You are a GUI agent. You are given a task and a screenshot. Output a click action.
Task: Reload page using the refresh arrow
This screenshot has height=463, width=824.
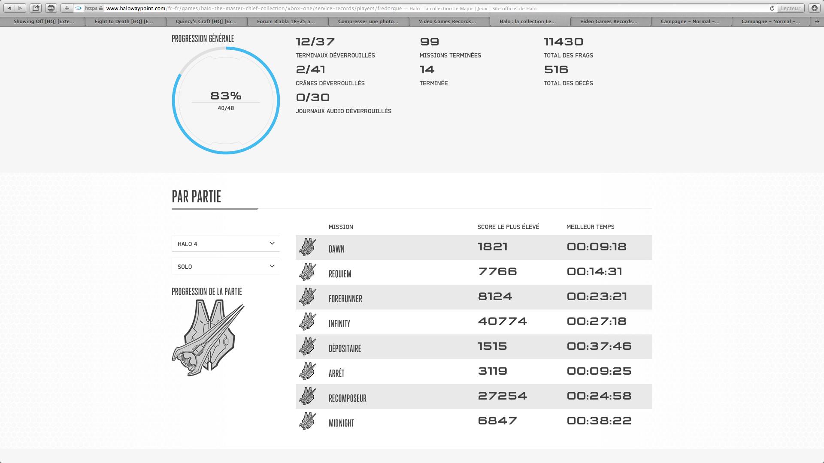pyautogui.click(x=772, y=8)
